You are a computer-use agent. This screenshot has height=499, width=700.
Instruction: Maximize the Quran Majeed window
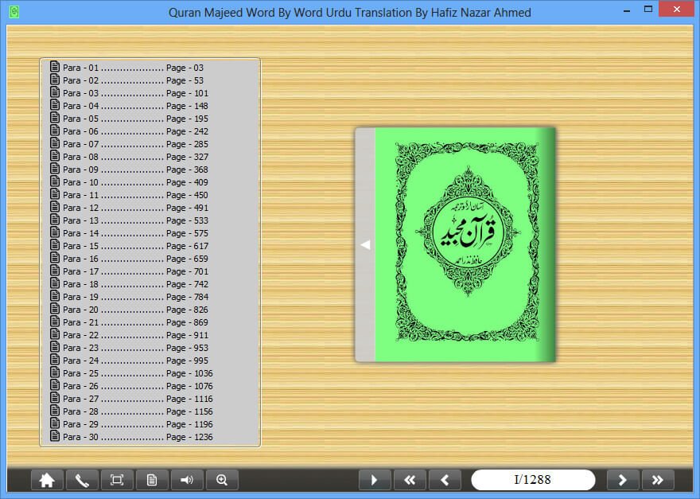(648, 9)
